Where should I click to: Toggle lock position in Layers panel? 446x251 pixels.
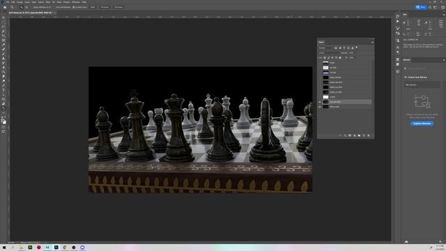click(332, 58)
